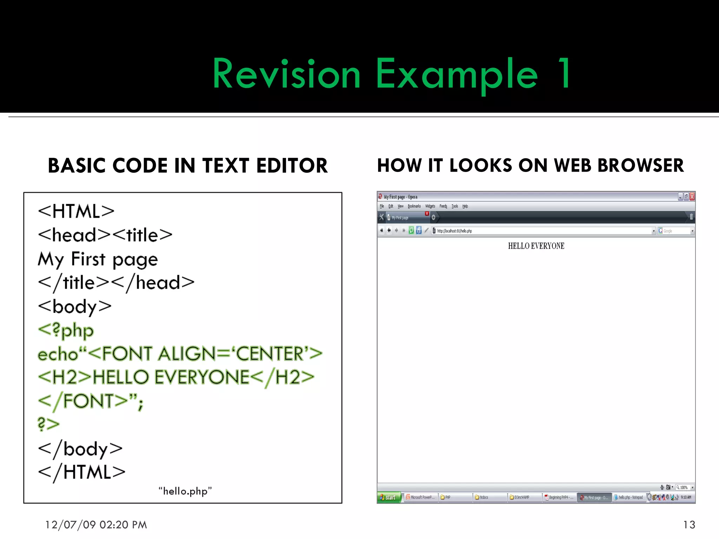
Task: Click the Opera logo in title bar
Action: [x=380, y=197]
